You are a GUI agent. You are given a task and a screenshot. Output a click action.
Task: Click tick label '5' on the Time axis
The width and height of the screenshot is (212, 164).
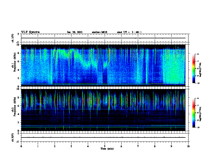tap(105, 146)
